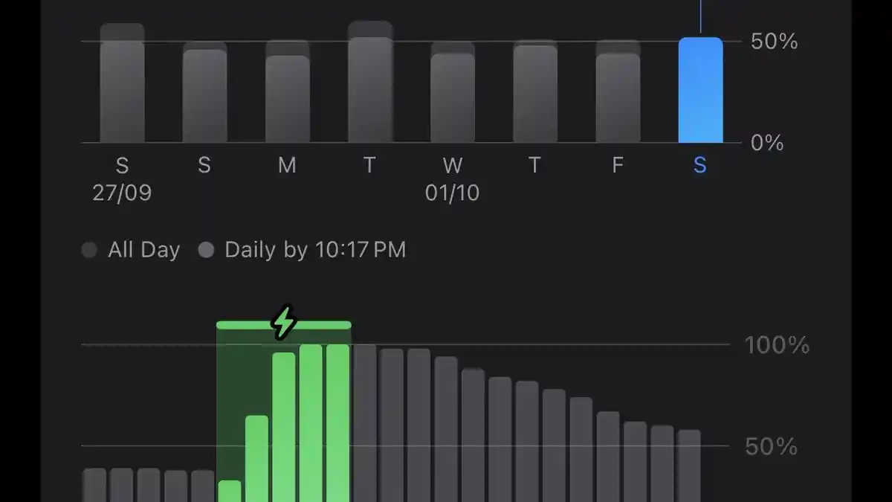Tap the shortest green charging bar
The width and height of the screenshot is (892, 502).
230,491
